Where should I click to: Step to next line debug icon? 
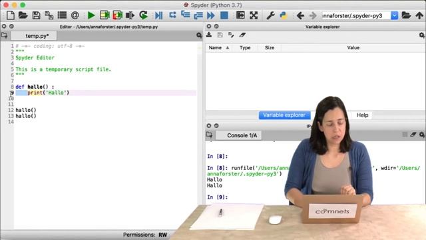[172, 15]
